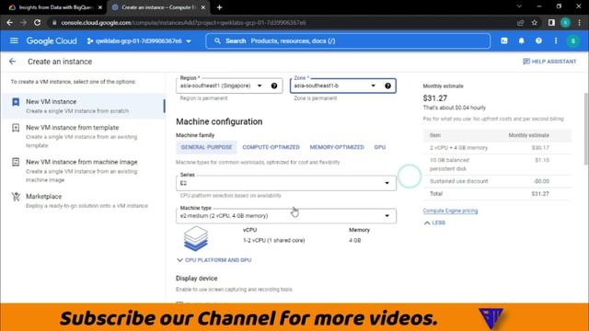Open the Chrome profile avatar

(x=565, y=23)
